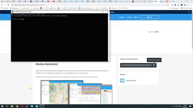This screenshot has width=193, height=108.
Task: Open the НП bookmark
Action: point(42,8)
